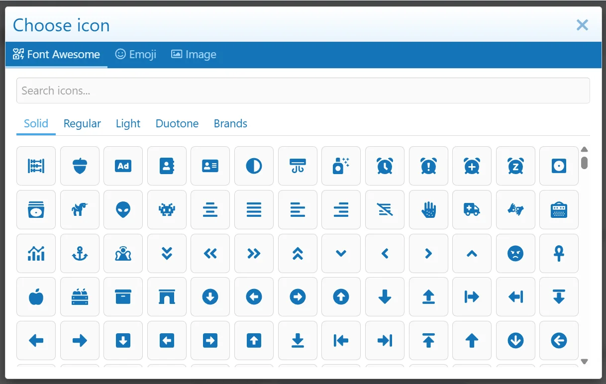Select the alarm snooze Z clock icon
Image resolution: width=606 pixels, height=384 pixels.
pos(515,166)
